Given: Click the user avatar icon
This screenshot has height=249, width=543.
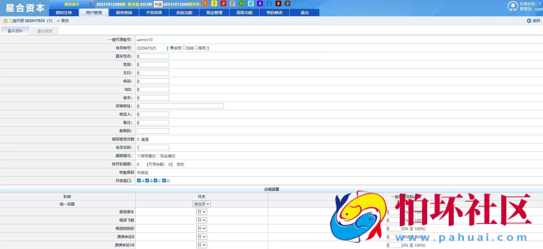Looking at the screenshot, I should 513,6.
